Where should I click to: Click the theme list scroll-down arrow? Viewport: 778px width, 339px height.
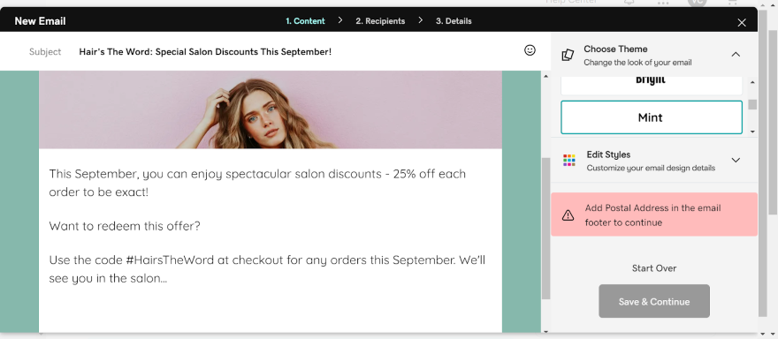pyautogui.click(x=752, y=132)
